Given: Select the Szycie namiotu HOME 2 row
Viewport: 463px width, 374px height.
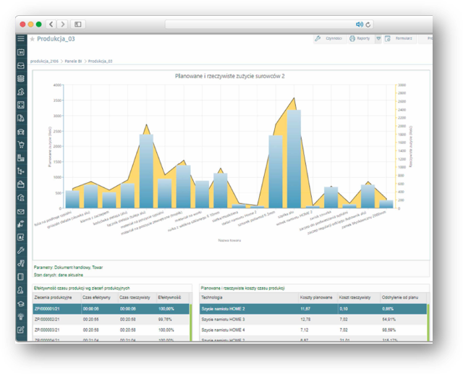Looking at the screenshot, I should (x=313, y=309).
